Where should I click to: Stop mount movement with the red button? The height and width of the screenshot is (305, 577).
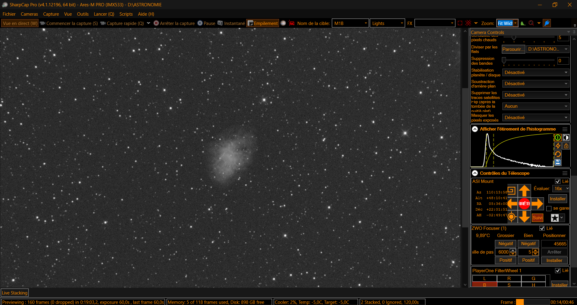pos(524,204)
